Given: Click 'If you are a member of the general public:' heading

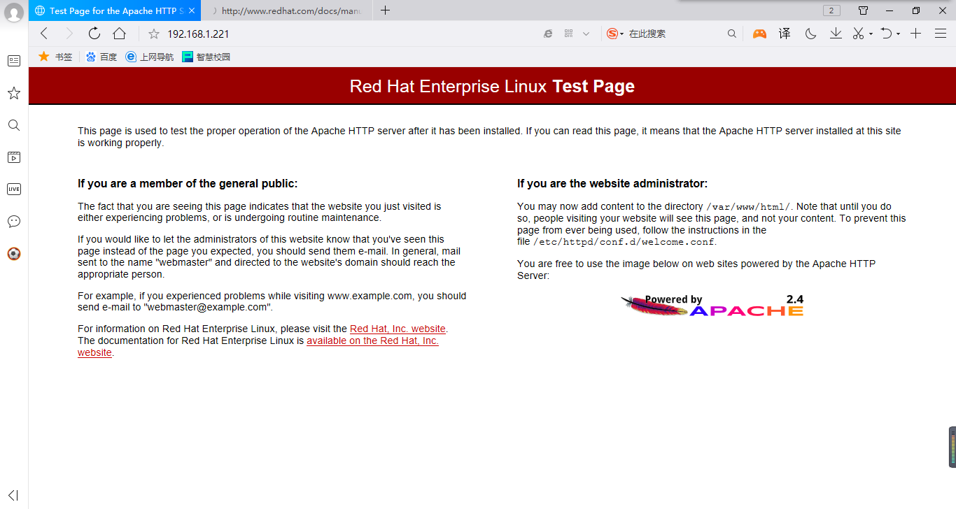Looking at the screenshot, I should [188, 184].
